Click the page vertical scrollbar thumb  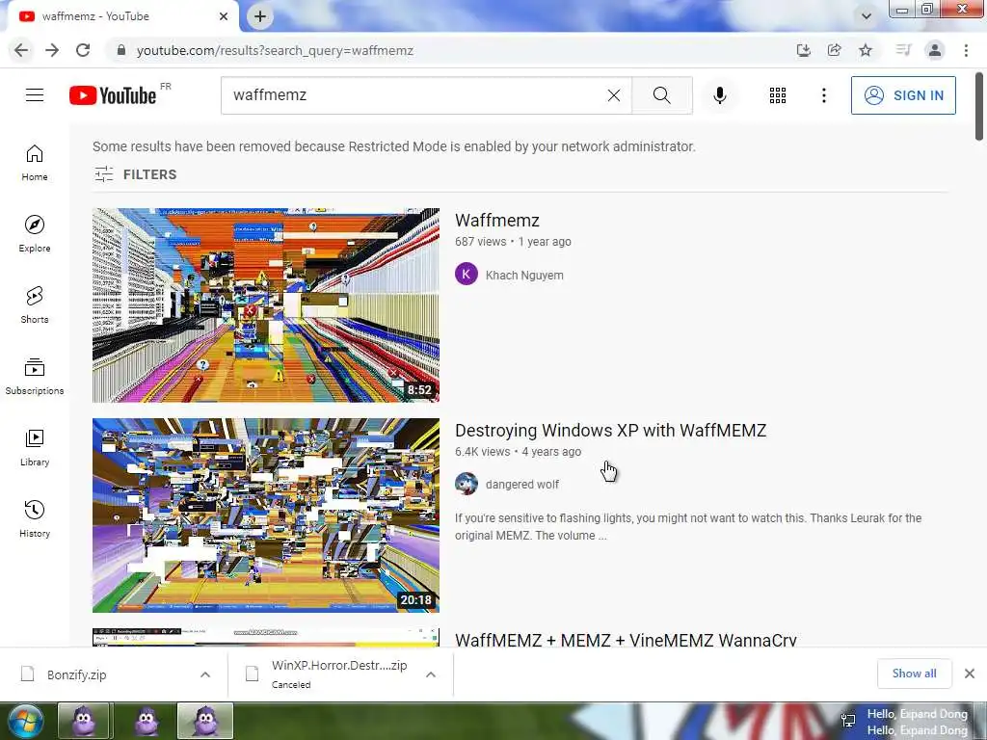pyautogui.click(x=979, y=106)
